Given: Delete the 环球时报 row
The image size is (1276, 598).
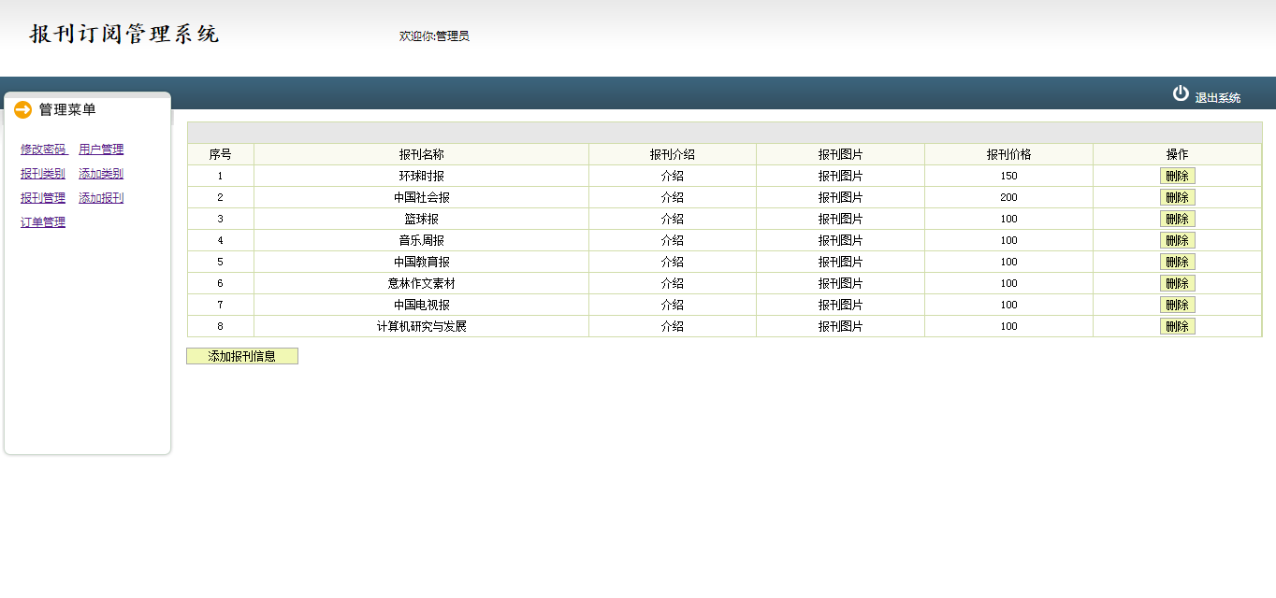Looking at the screenshot, I should click(1177, 176).
